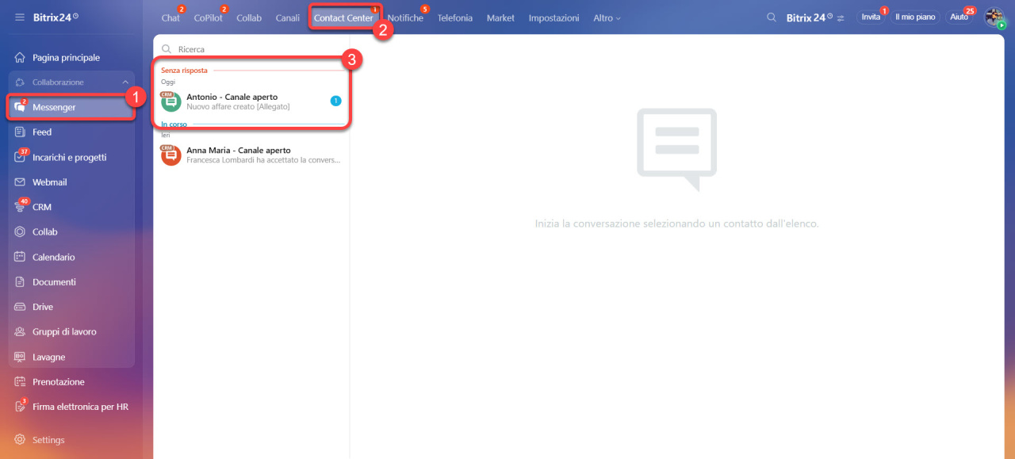The height and width of the screenshot is (459, 1015).
Task: Click Anna Maria's orange CRM chat avatar
Action: coord(170,155)
